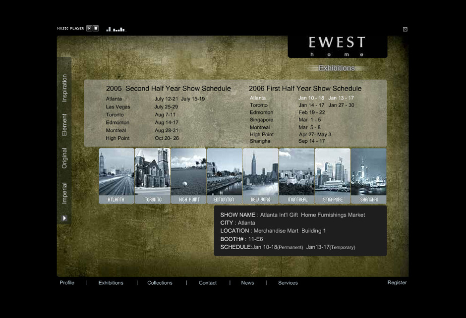This screenshot has height=318, width=466.
Task: Click Toronto in the 2006 schedule
Action: click(x=259, y=105)
